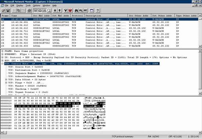Click the Save floppy disk icon
The height and width of the screenshot is (139, 202).
click(x=8, y=10)
